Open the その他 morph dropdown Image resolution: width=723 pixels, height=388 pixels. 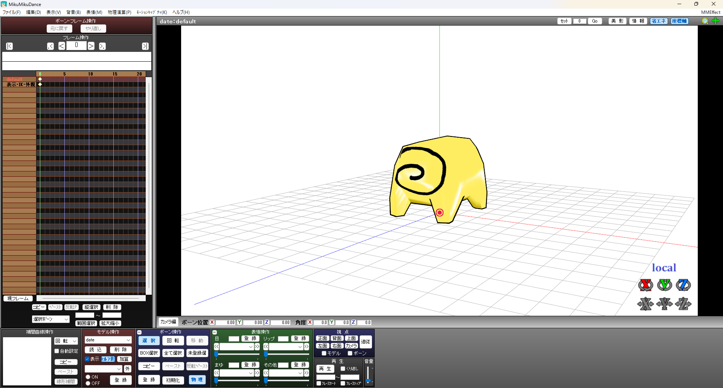286,373
